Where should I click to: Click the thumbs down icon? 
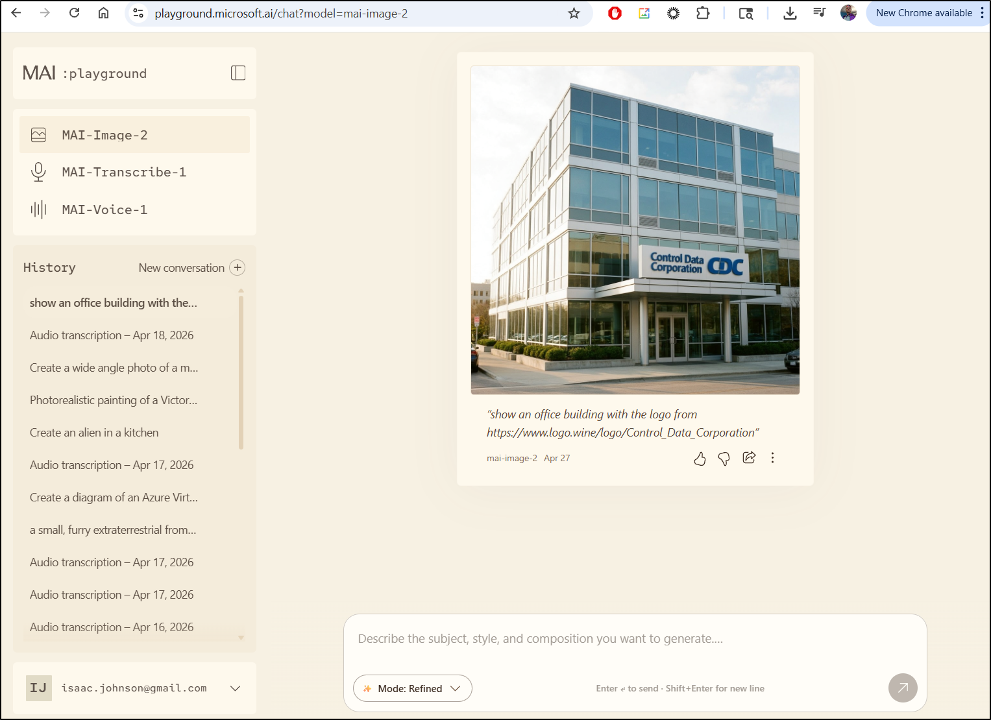[724, 459]
